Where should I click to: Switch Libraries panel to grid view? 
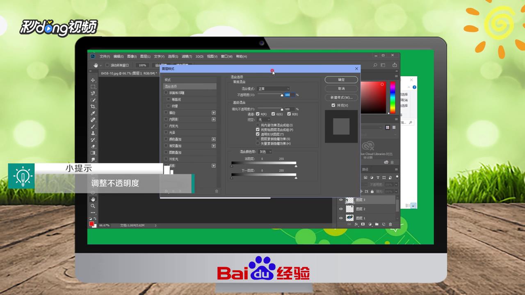click(388, 127)
